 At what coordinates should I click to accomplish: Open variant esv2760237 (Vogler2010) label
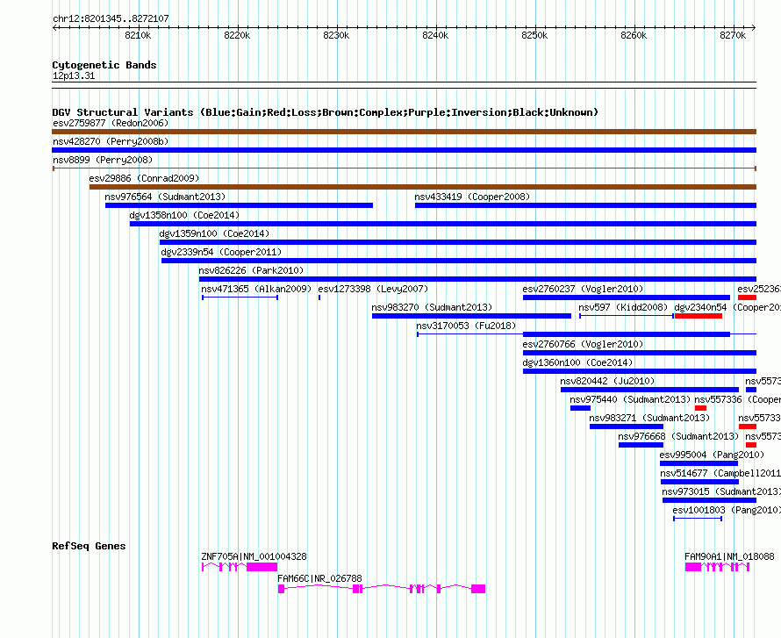[x=583, y=289]
